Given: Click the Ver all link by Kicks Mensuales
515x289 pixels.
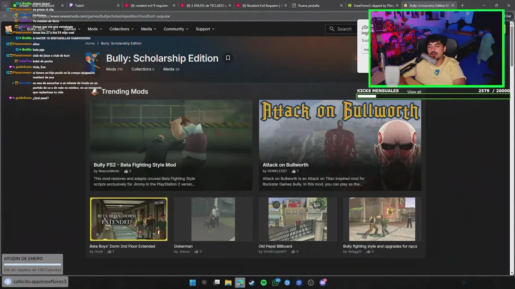Looking at the screenshot, I should coord(414,92).
